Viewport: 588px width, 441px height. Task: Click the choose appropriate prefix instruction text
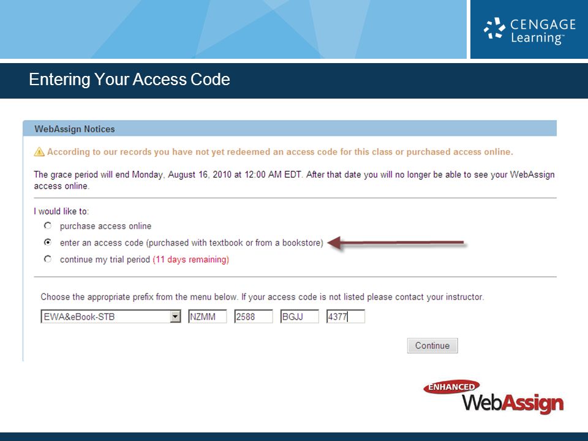coord(263,297)
